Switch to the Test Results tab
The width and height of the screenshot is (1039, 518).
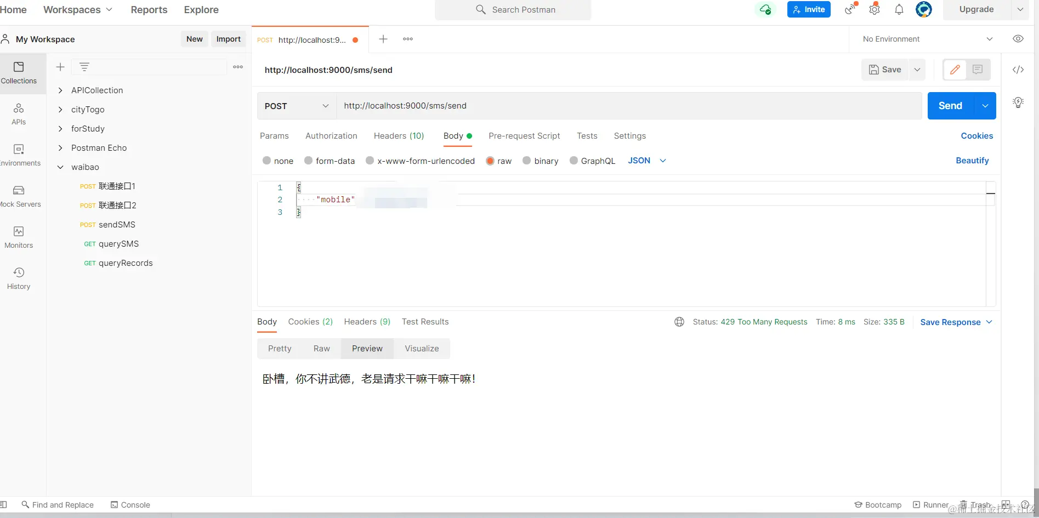click(425, 322)
